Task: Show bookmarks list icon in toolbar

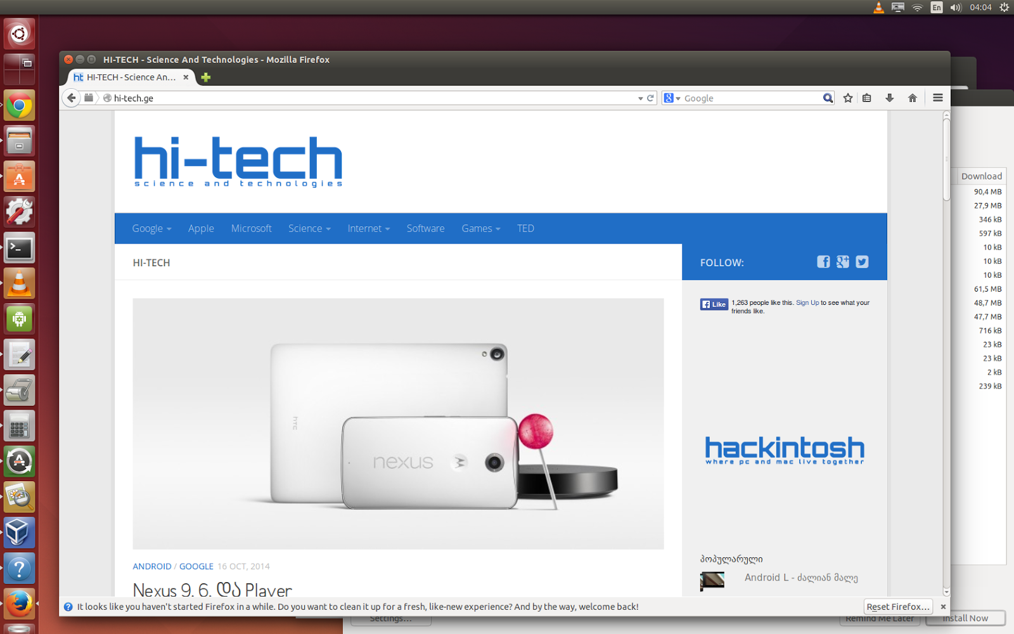Action: tap(867, 98)
